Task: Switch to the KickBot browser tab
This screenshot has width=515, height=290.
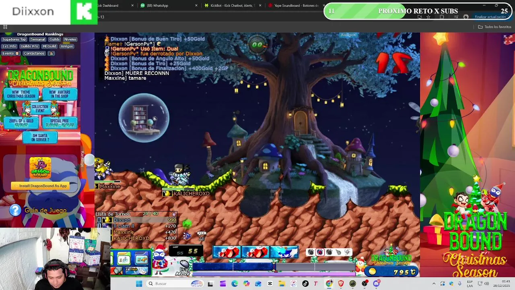Action: click(233, 6)
